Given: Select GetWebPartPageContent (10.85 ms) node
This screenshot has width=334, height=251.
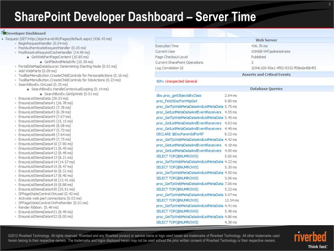Looking at the screenshot, I should [x=60, y=57].
